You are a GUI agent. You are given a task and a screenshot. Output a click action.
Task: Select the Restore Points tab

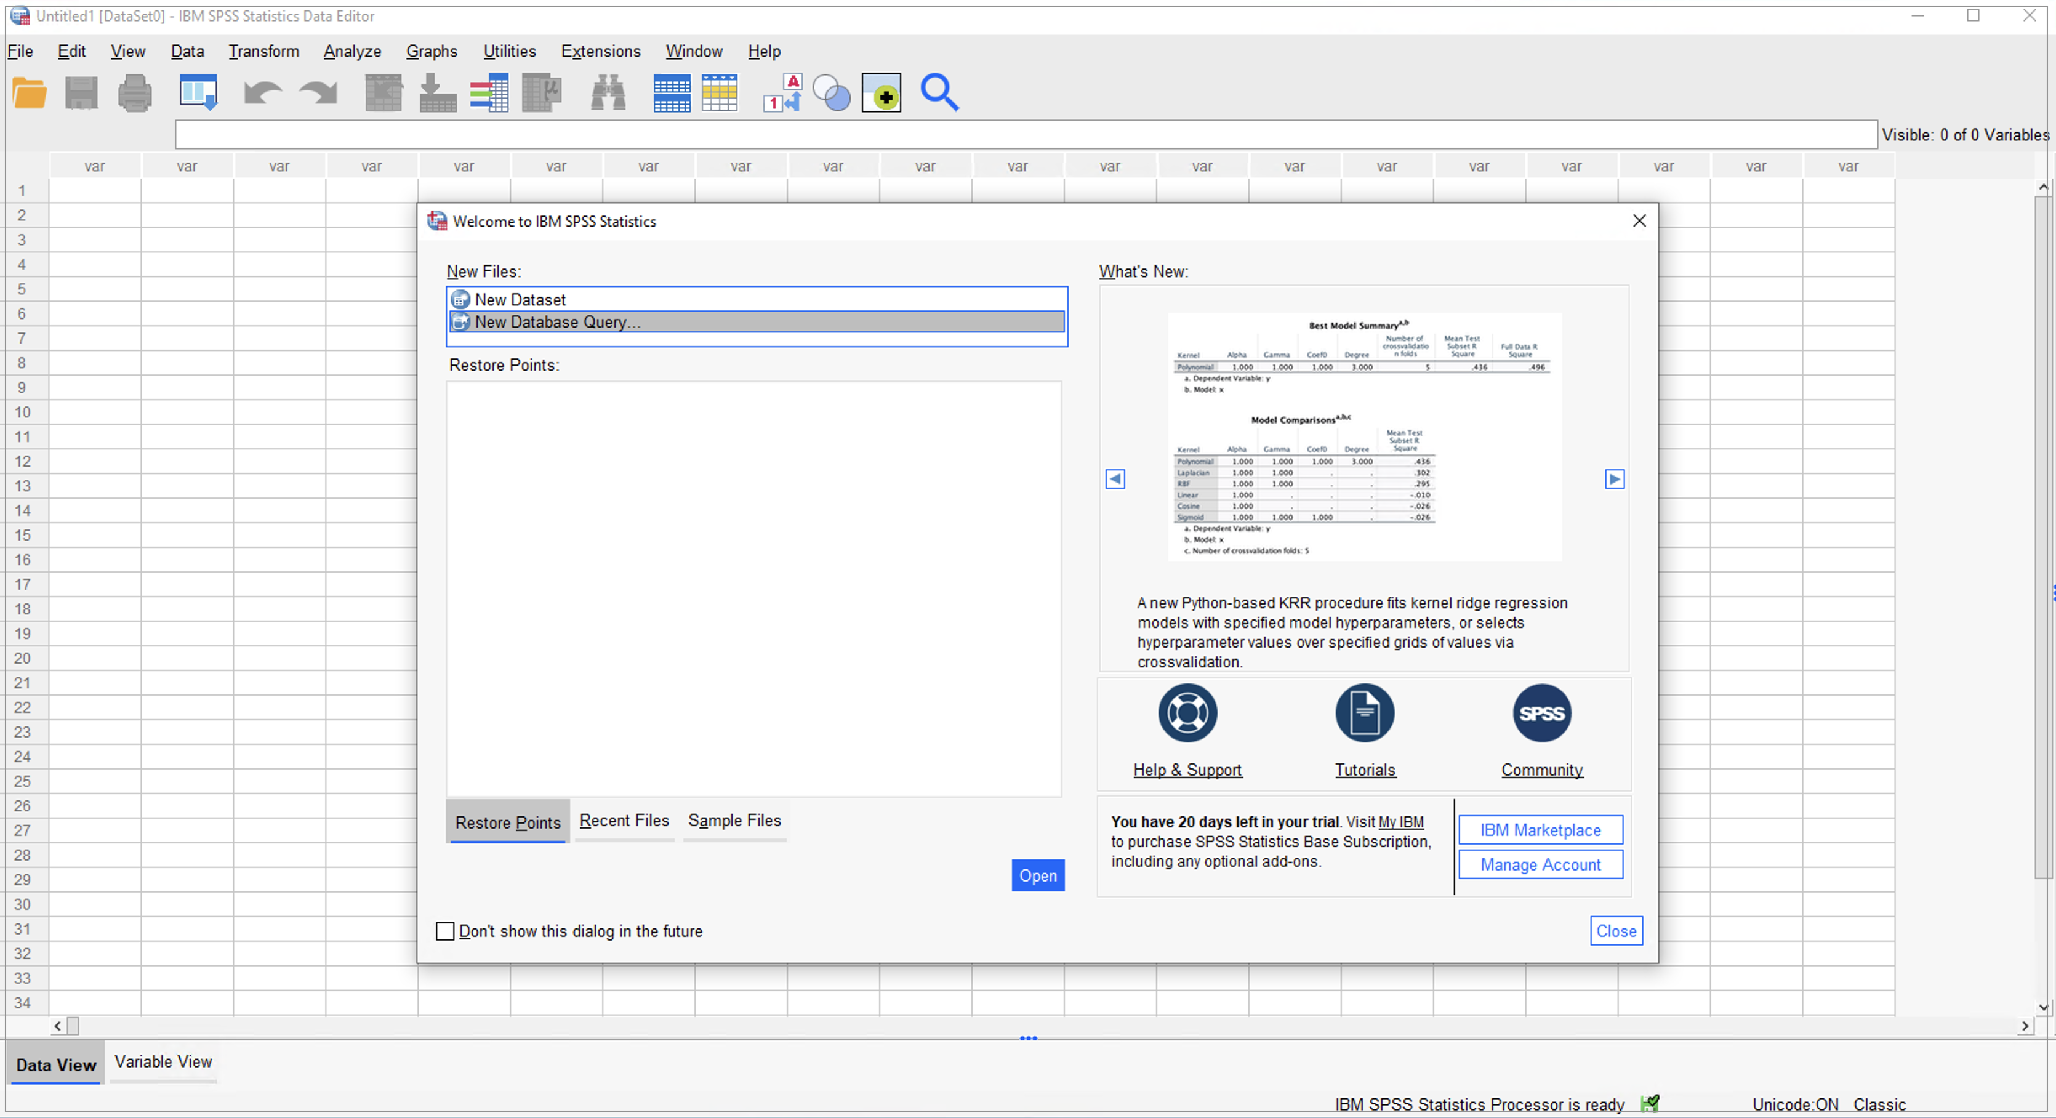tap(508, 822)
